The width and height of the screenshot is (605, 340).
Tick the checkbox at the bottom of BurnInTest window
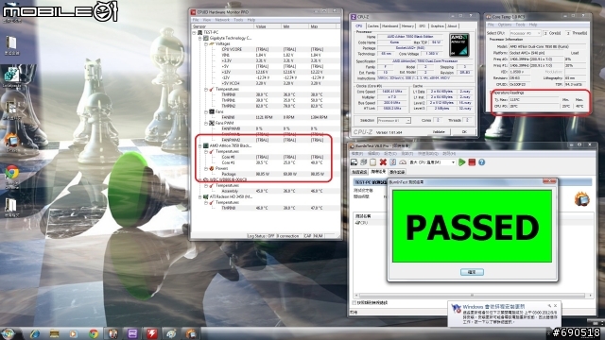tap(354, 303)
